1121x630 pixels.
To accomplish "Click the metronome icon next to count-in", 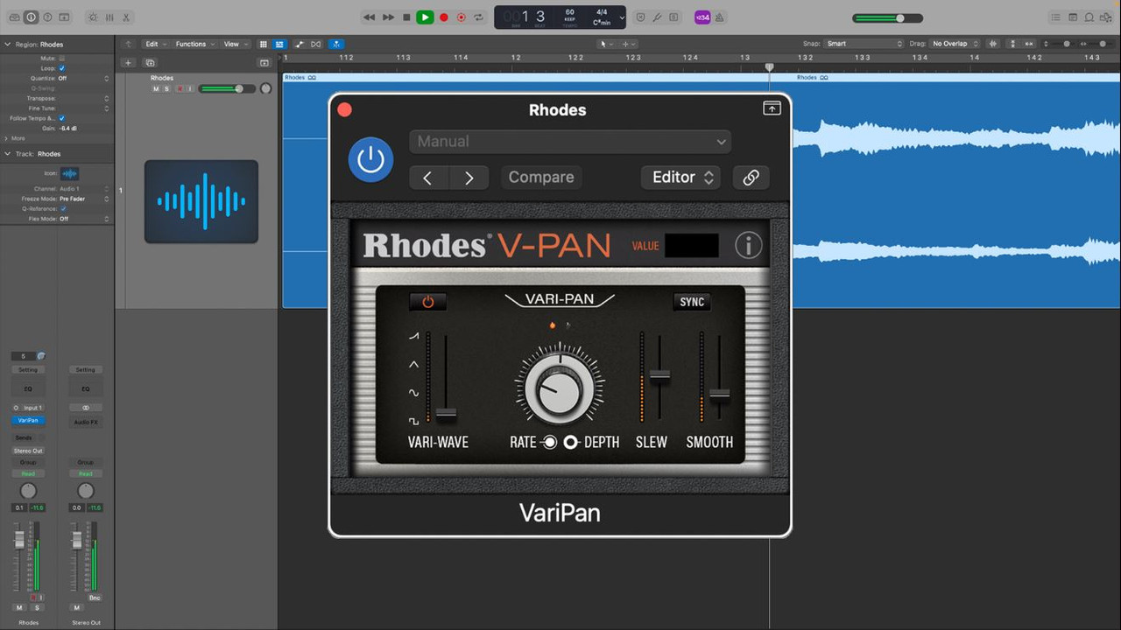I will coord(720,17).
